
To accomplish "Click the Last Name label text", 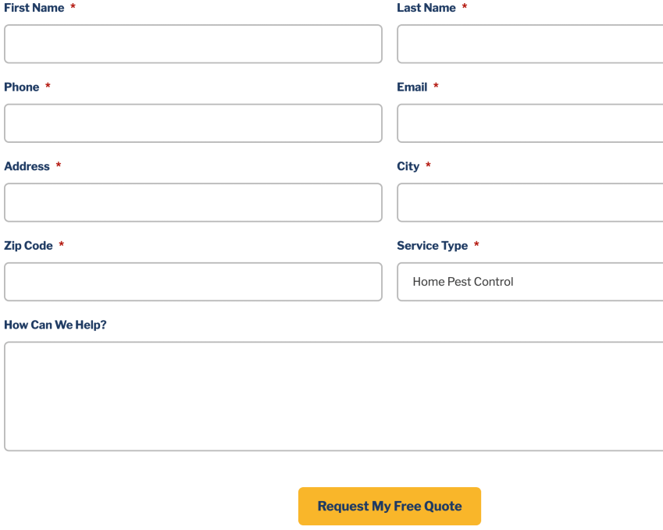I will pyautogui.click(x=426, y=8).
